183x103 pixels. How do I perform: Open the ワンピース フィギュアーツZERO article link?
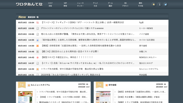click(x=82, y=22)
